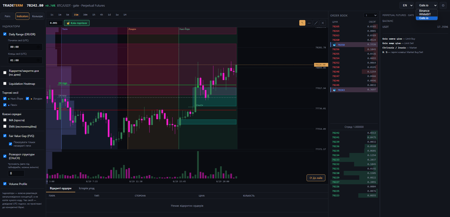Click bid price 78223 in order book
This screenshot has height=217, width=450.
pos(336,195)
